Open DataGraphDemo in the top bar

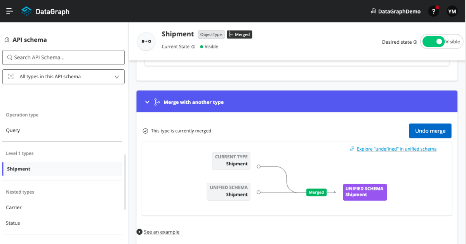tap(396, 11)
